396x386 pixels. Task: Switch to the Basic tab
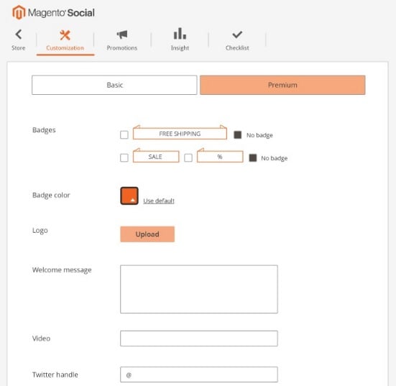[x=114, y=85]
